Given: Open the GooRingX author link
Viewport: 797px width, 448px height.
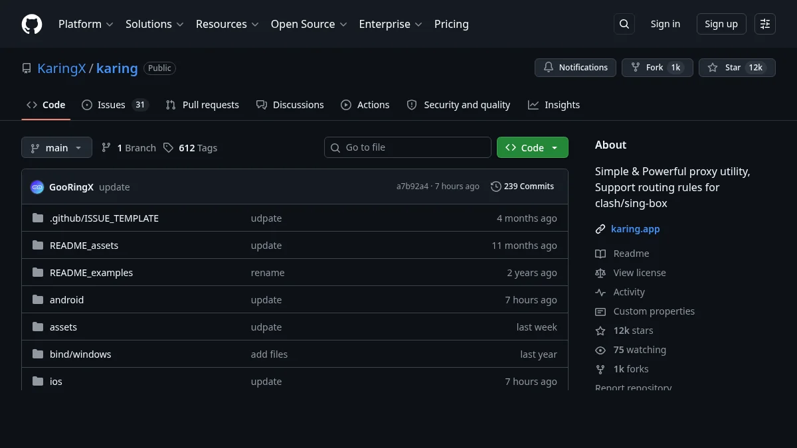Looking at the screenshot, I should tap(71, 187).
